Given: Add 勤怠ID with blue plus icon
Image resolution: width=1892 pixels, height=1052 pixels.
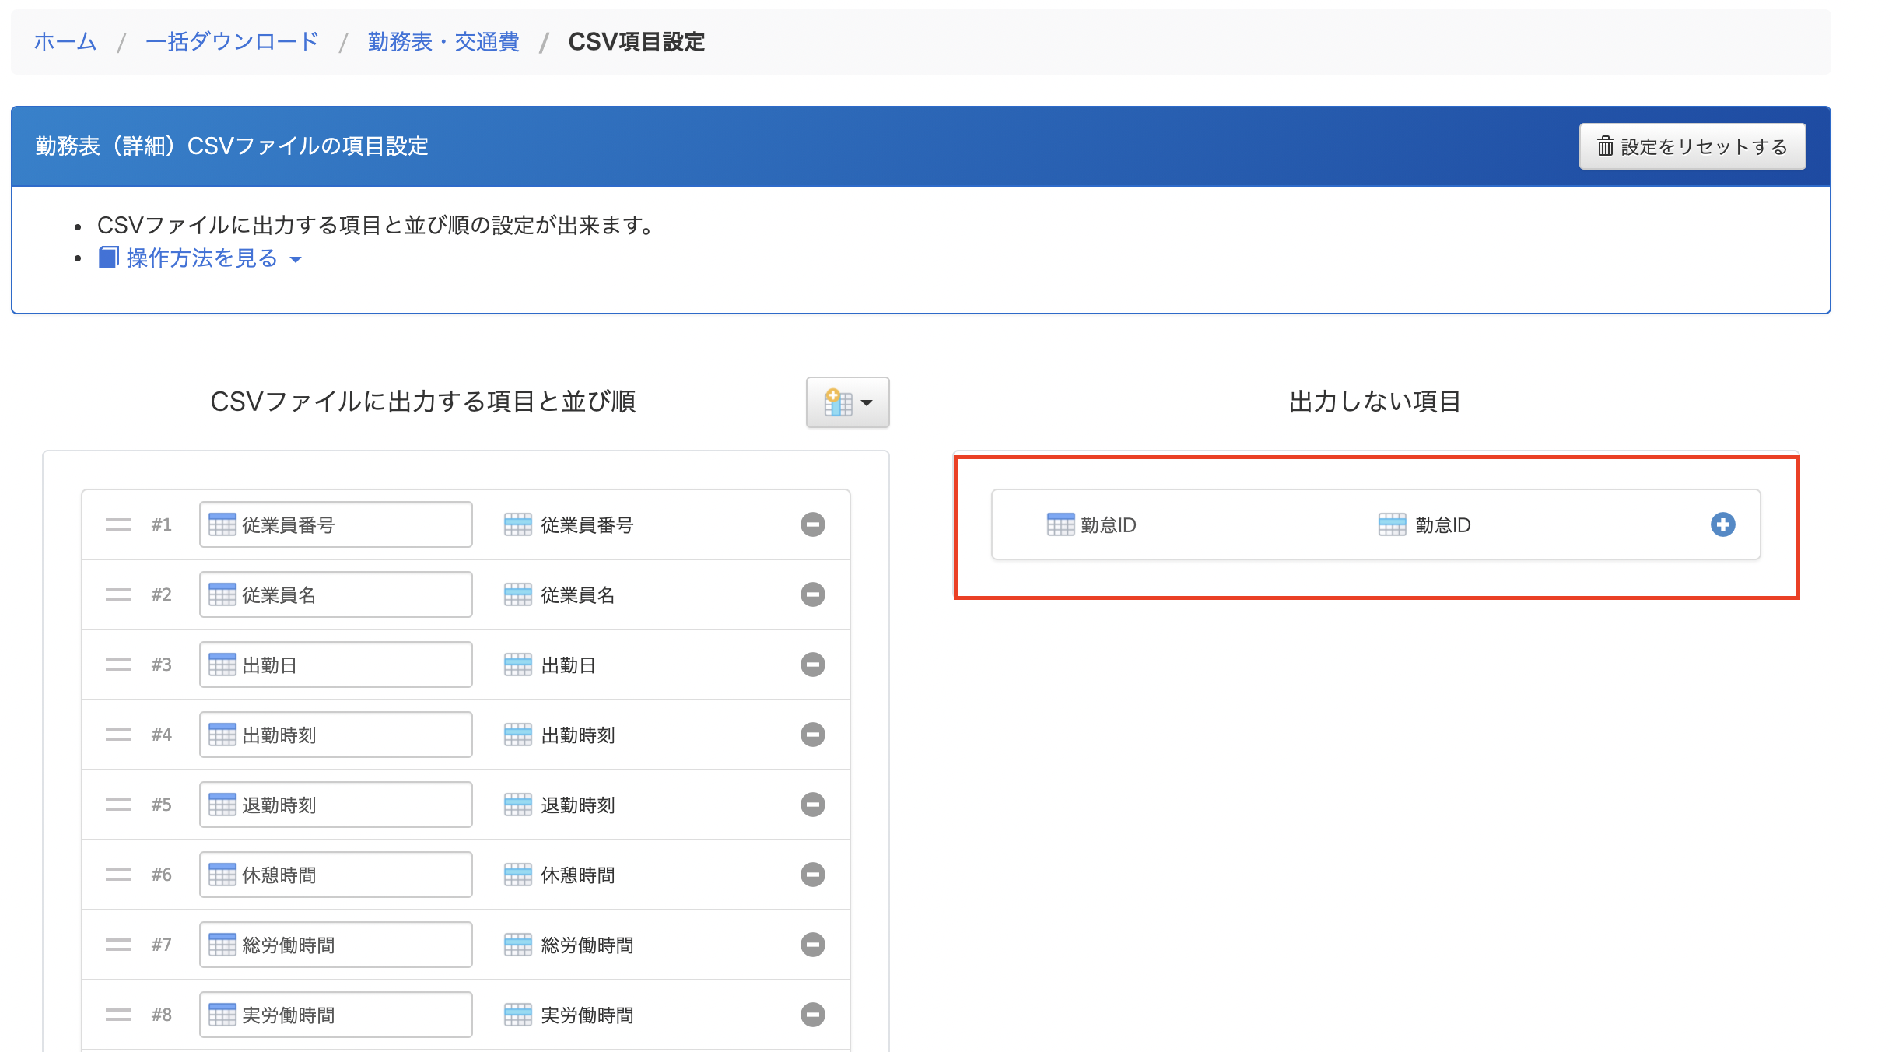Looking at the screenshot, I should (x=1722, y=524).
